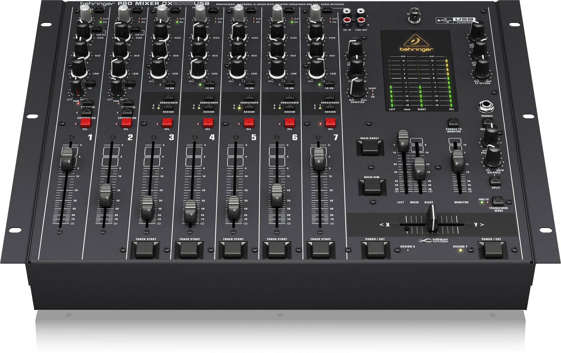Toggle the FX button on channel 2
This screenshot has width=561, height=353.
coord(130,83)
